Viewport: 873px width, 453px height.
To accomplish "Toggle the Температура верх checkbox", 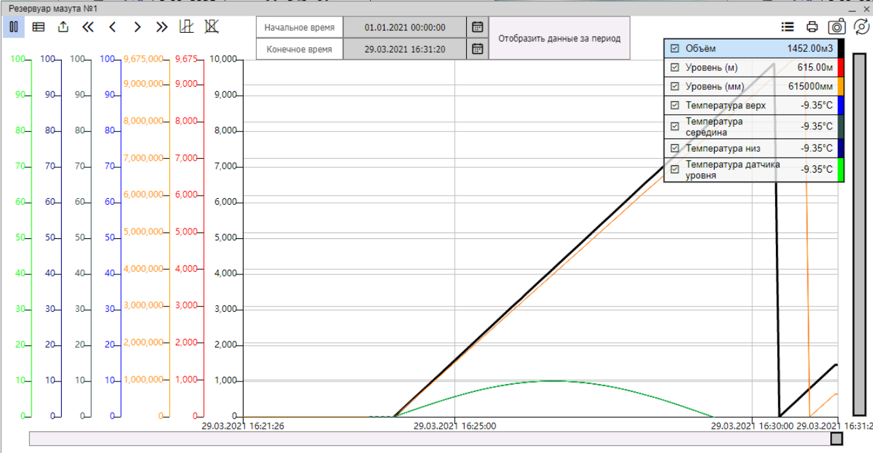I will pyautogui.click(x=675, y=105).
